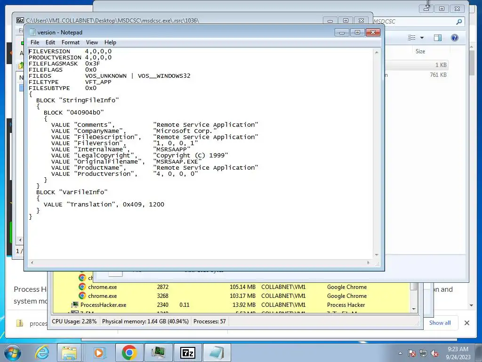The width and height of the screenshot is (482, 362).
Task: Open the Notepad Format menu
Action: pyautogui.click(x=71, y=42)
